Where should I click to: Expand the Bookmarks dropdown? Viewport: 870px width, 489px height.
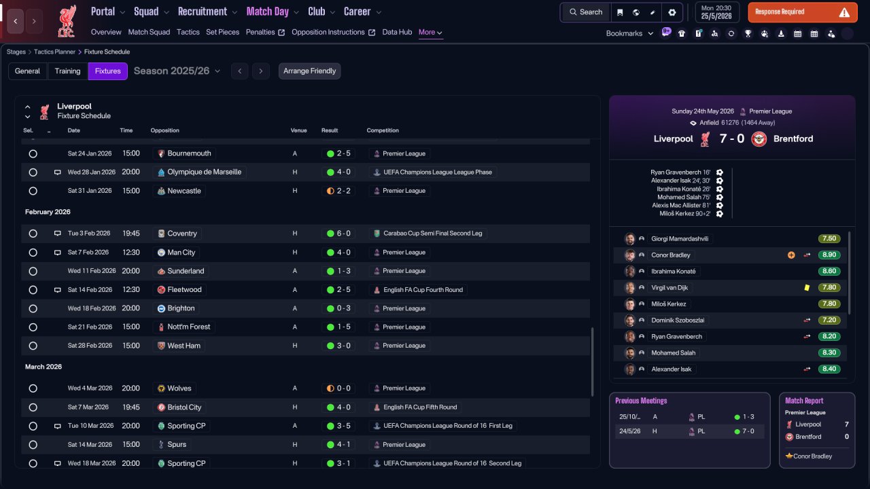point(629,33)
